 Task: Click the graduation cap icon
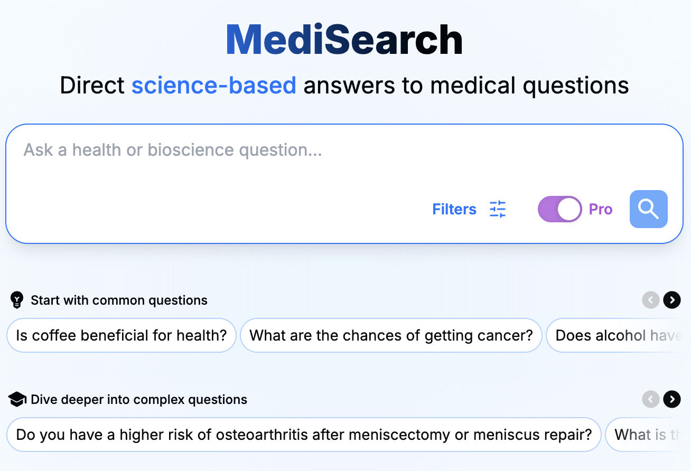pyautogui.click(x=17, y=399)
